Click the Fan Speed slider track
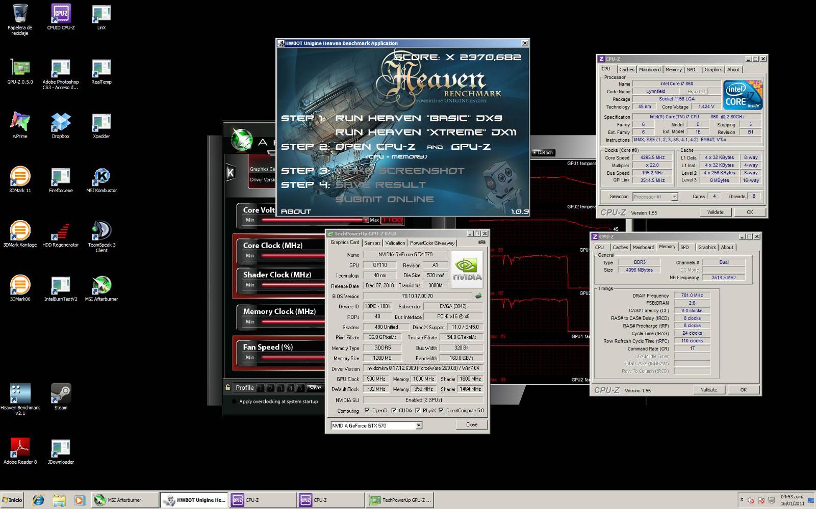 click(293, 358)
